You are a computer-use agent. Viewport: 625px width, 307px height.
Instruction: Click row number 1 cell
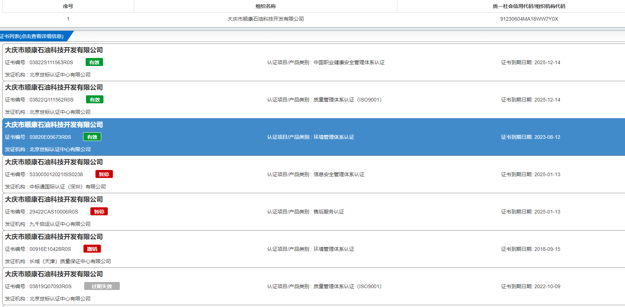(68, 19)
